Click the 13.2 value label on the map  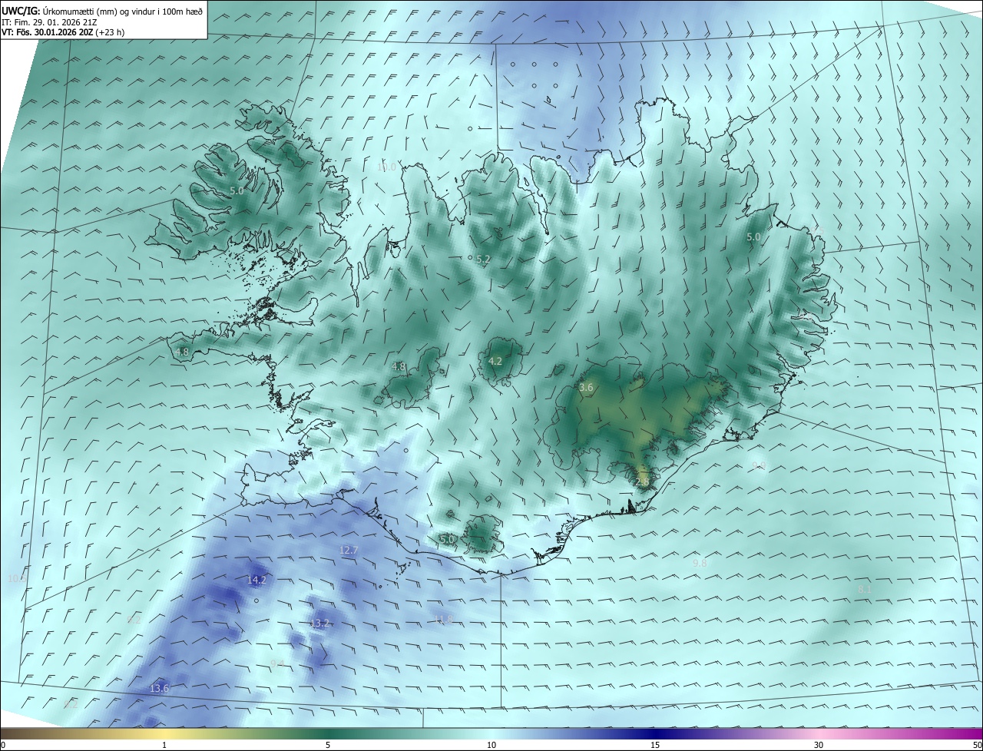(319, 623)
